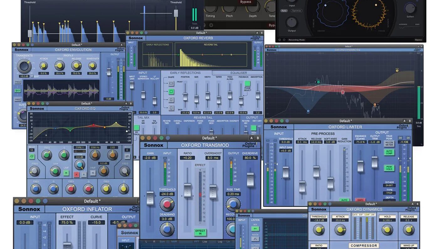Click the Listen Inside icon button
The image size is (444, 249).
click(255, 239)
